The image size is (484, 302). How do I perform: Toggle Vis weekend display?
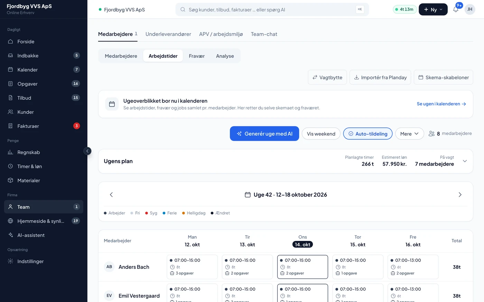(321, 134)
